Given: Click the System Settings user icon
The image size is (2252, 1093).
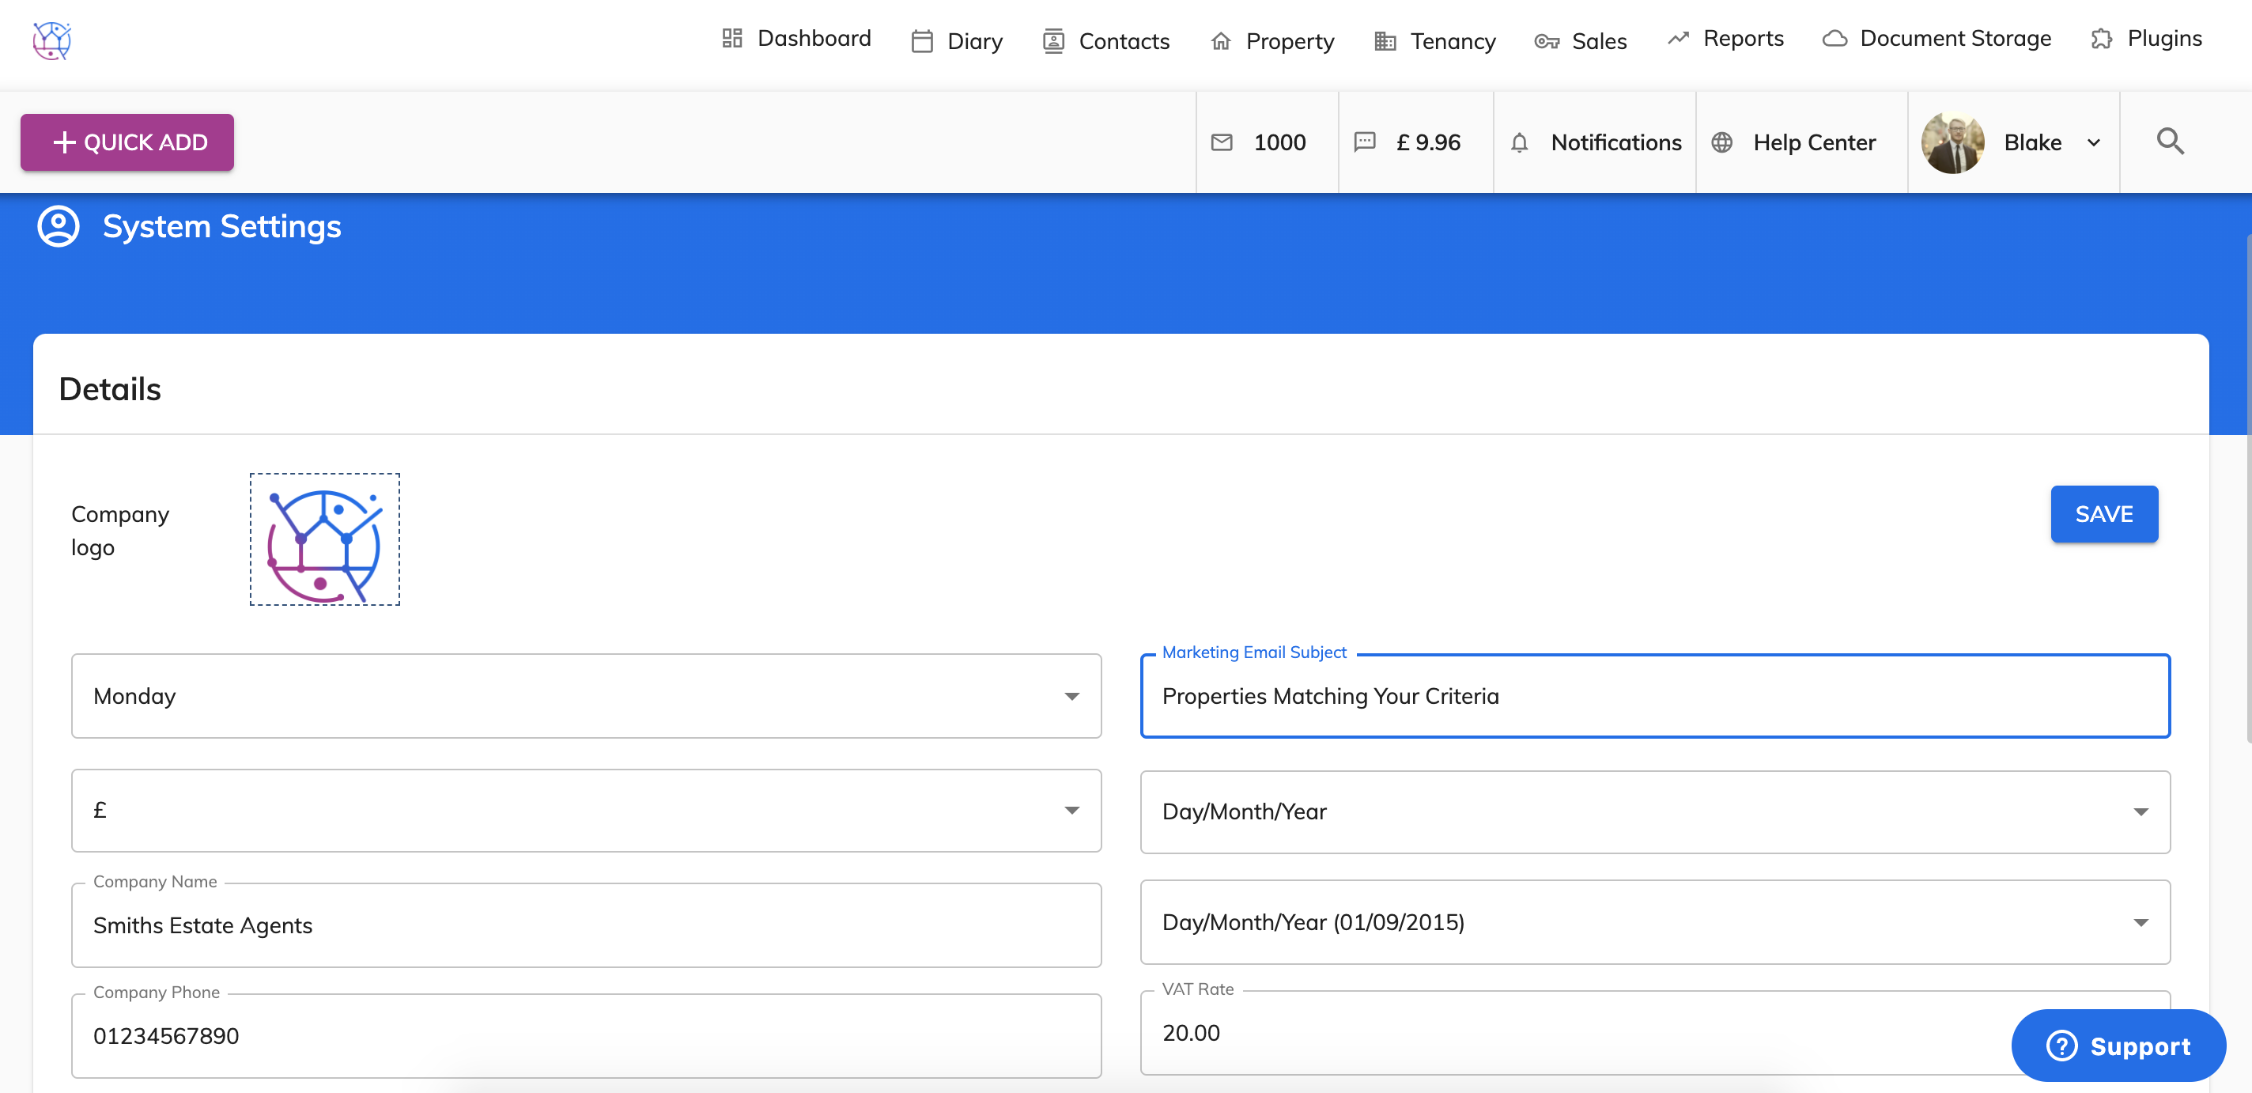Looking at the screenshot, I should click(x=59, y=226).
